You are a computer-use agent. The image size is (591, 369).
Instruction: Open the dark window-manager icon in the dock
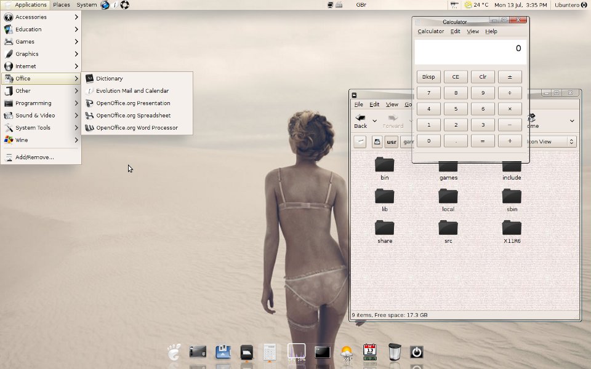(198, 352)
